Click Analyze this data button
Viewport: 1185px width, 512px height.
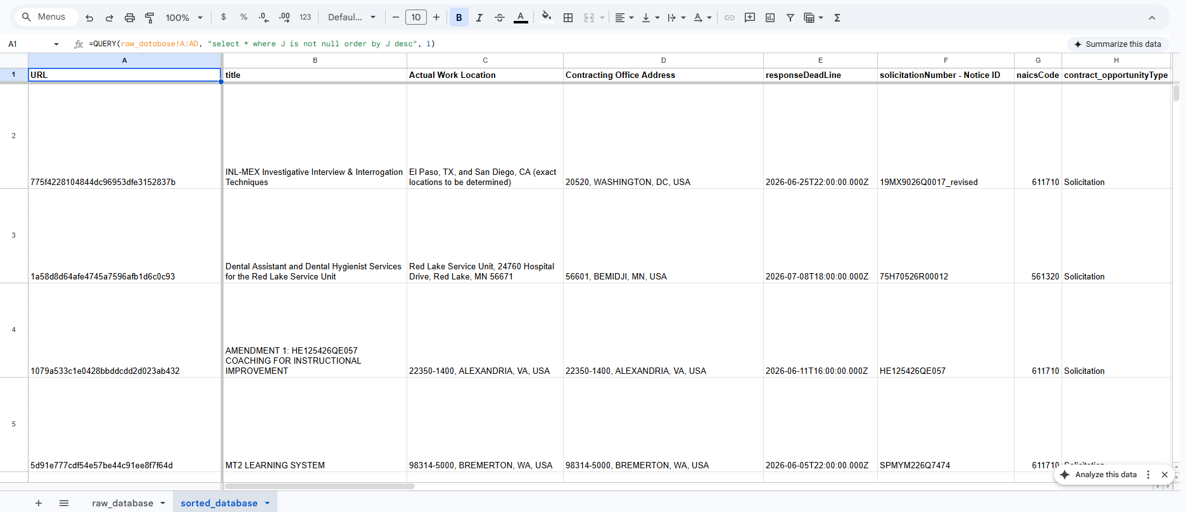[1099, 474]
